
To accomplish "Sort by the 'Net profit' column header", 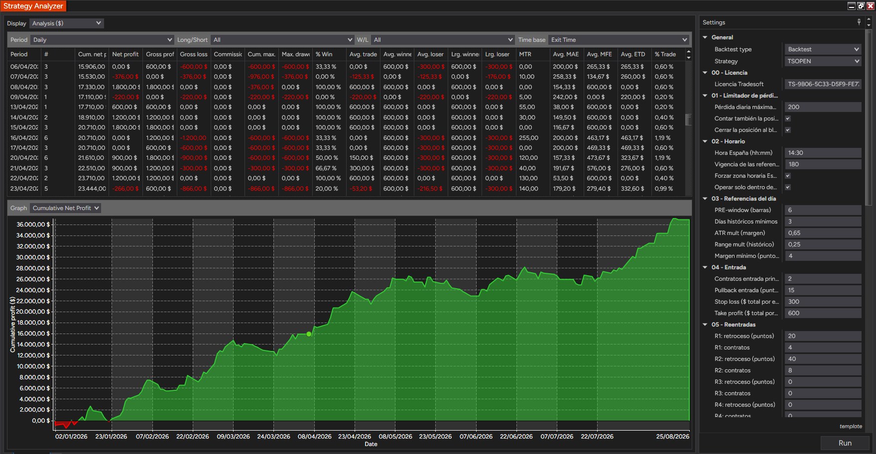I will click(125, 54).
